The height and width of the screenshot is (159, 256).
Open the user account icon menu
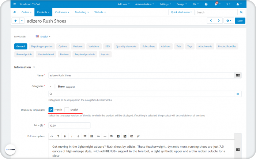(x=239, y=4)
